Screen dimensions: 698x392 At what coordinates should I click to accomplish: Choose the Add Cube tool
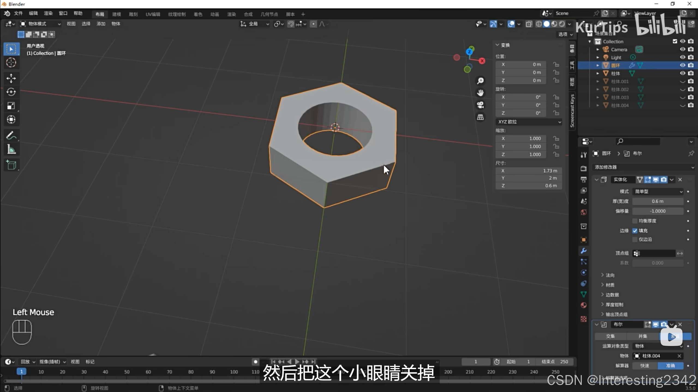pos(11,165)
